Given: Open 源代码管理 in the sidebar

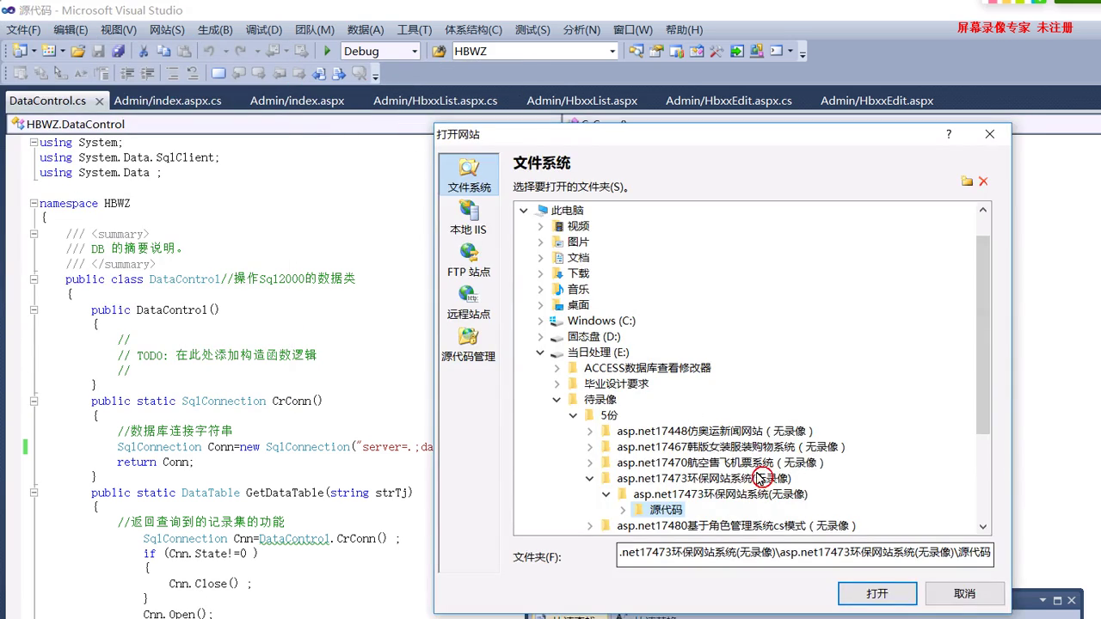Looking at the screenshot, I should (x=468, y=345).
